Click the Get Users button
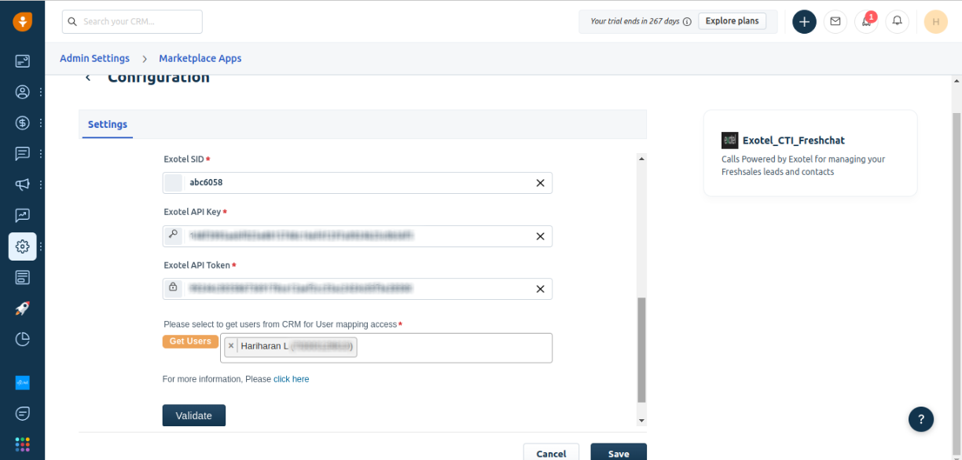This screenshot has width=962, height=460. coord(190,341)
